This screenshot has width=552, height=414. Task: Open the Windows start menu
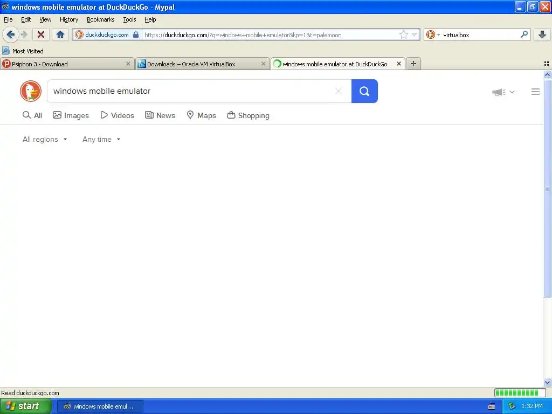(x=25, y=406)
